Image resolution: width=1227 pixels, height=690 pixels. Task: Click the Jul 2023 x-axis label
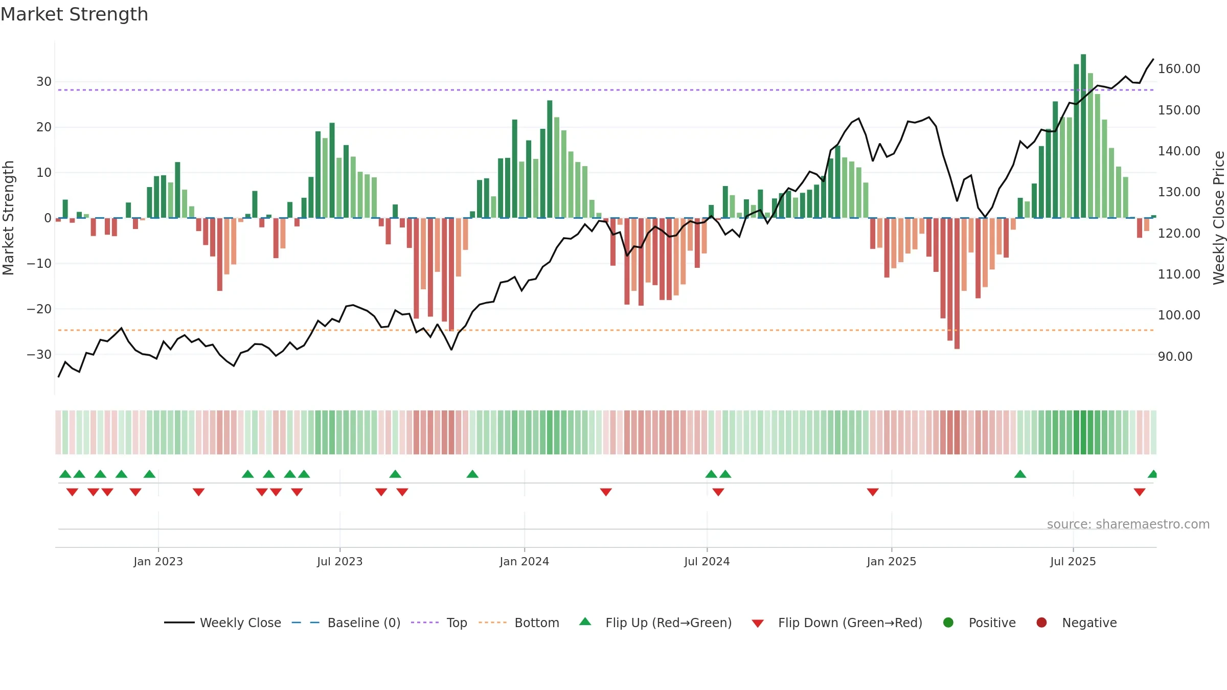[339, 561]
